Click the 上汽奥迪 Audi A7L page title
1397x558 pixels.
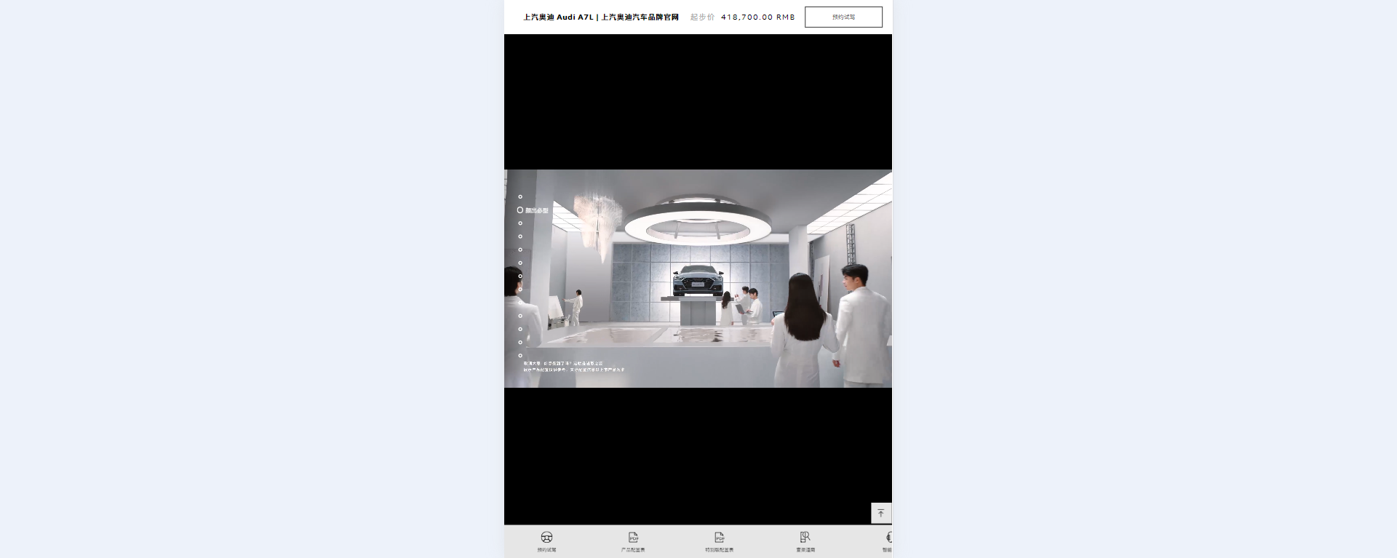[x=600, y=17]
